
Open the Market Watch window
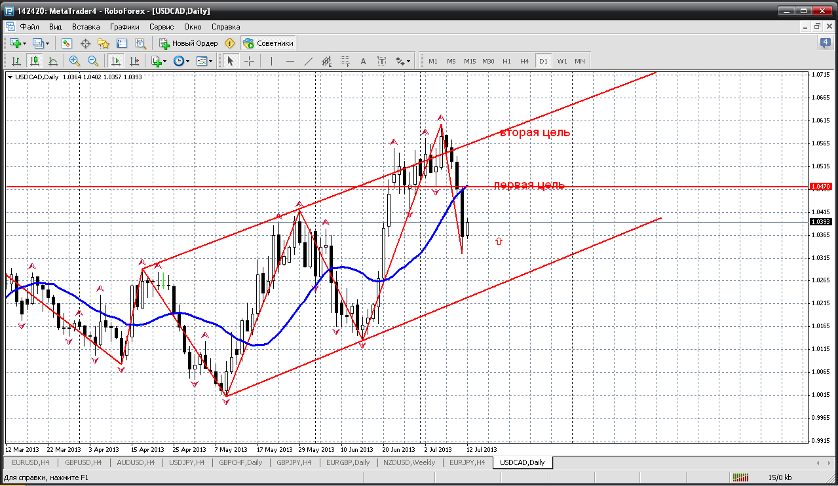coord(67,43)
